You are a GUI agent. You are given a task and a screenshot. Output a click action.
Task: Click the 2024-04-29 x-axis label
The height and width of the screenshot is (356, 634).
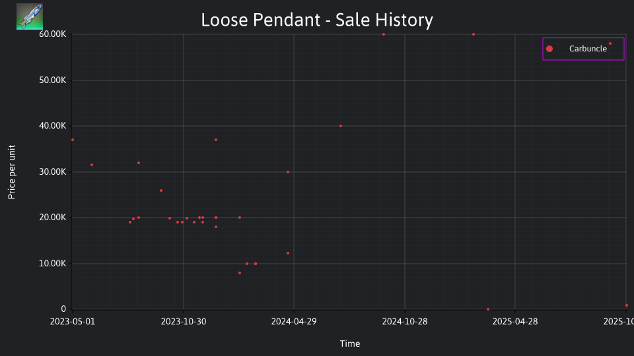tap(294, 322)
